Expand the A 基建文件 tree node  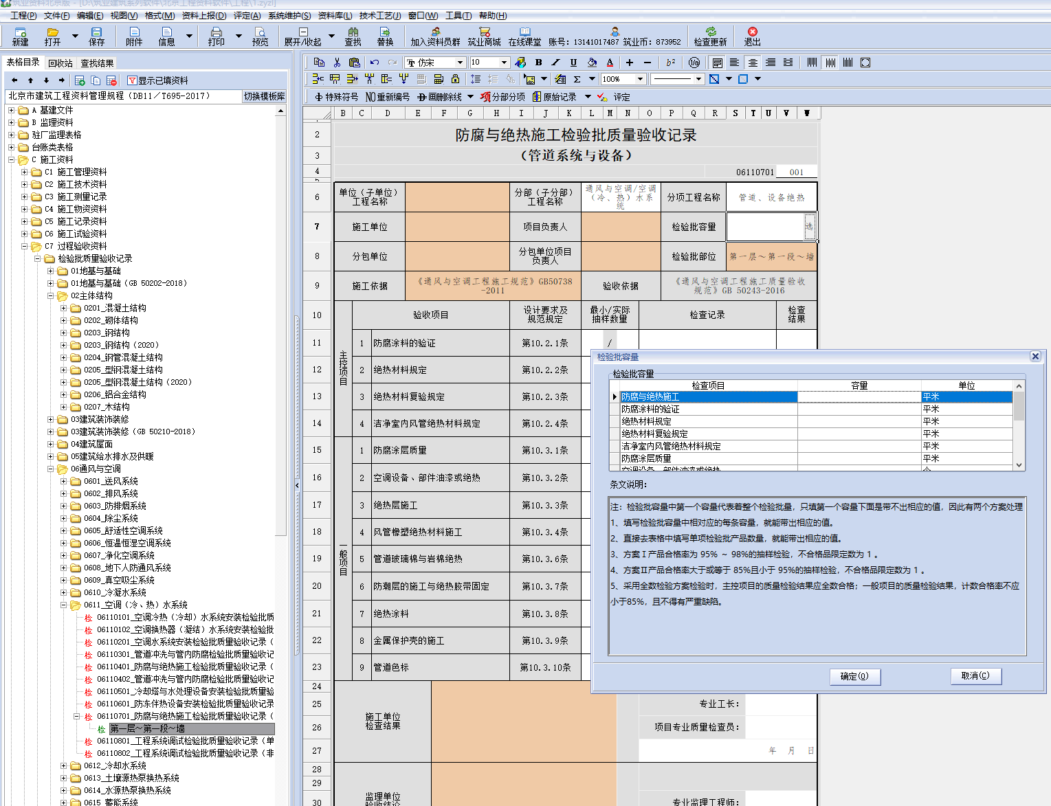(x=11, y=110)
